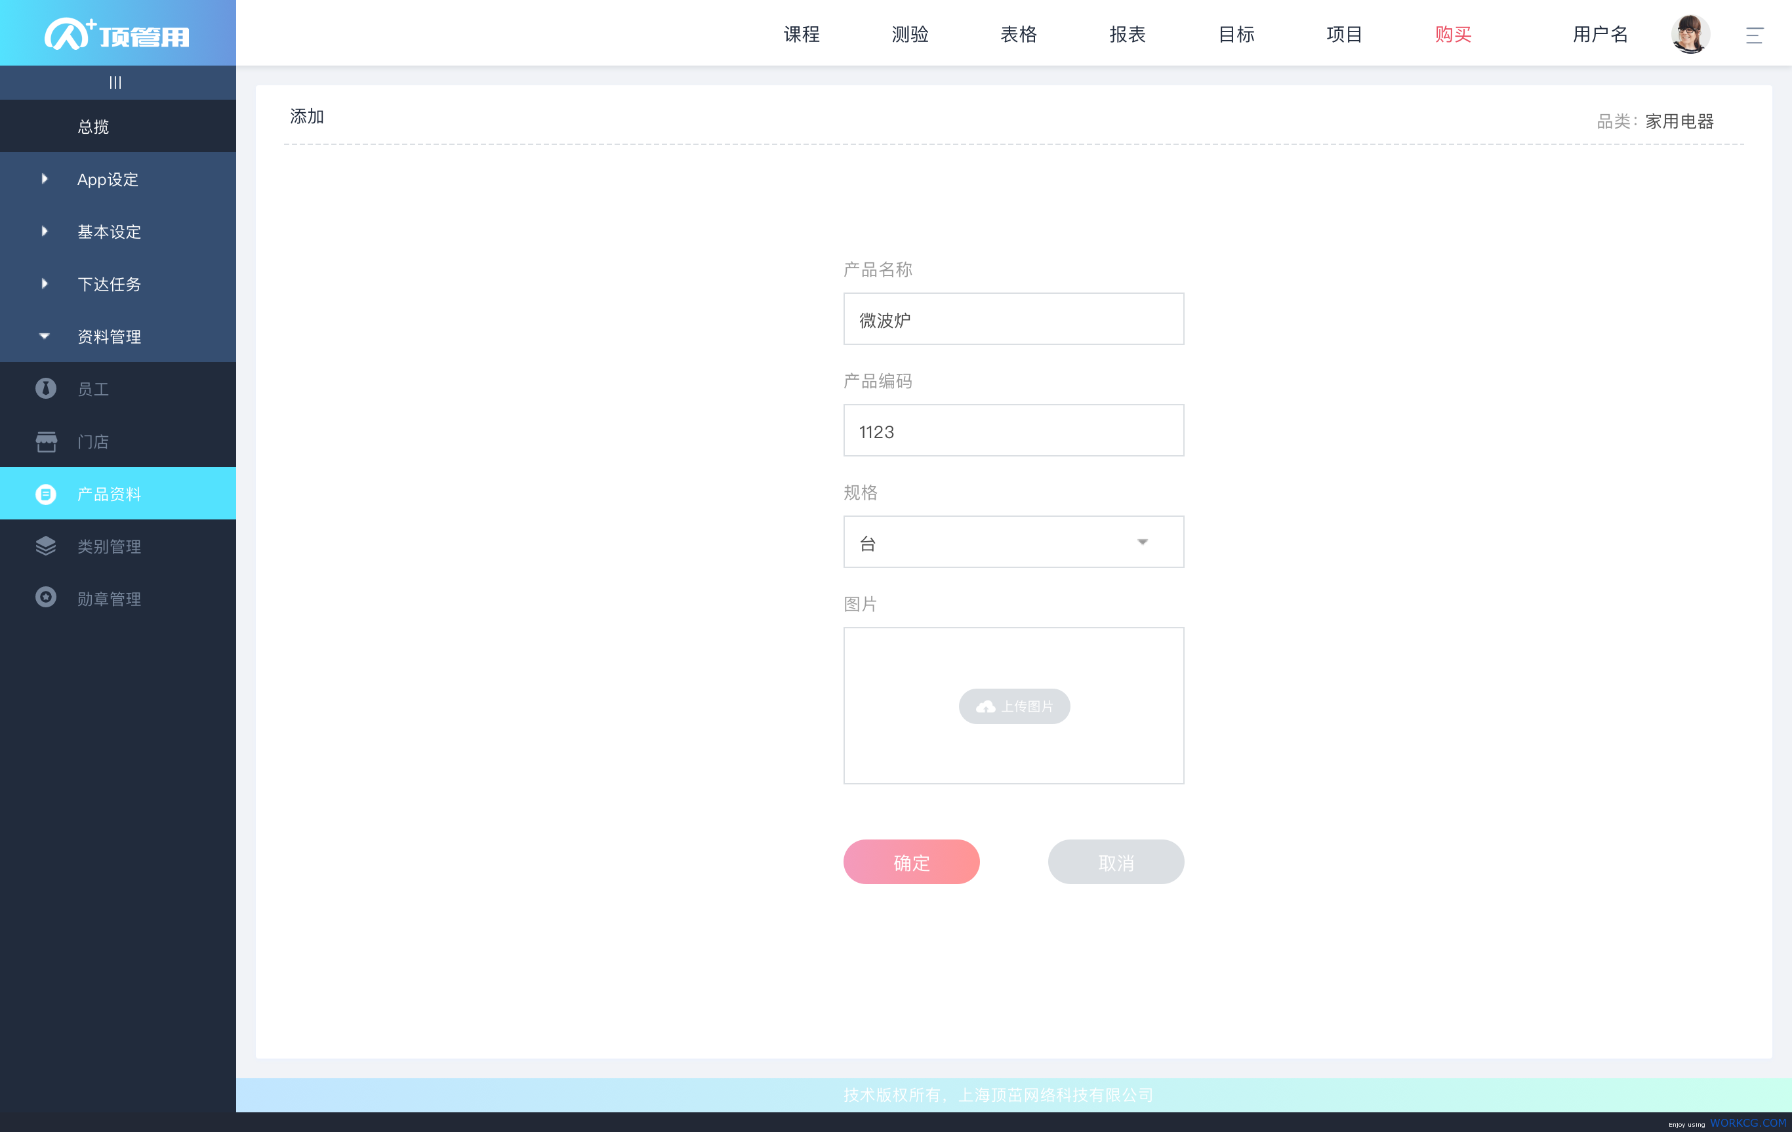Viewport: 1792px width, 1132px height.
Task: Open the 购买 nav item
Action: click(1454, 34)
